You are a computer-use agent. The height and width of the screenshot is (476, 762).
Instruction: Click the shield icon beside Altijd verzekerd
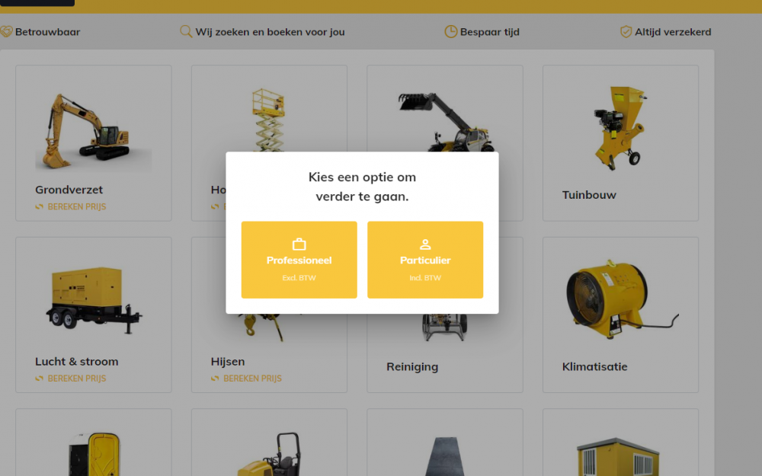click(626, 31)
